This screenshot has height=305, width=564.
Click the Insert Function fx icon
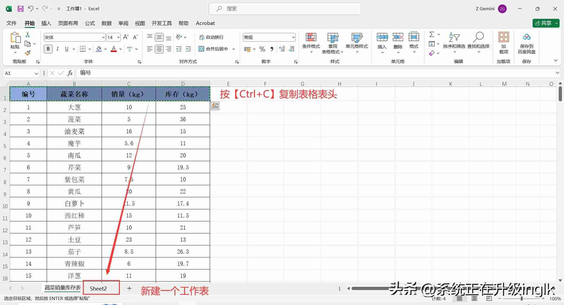[x=70, y=73]
